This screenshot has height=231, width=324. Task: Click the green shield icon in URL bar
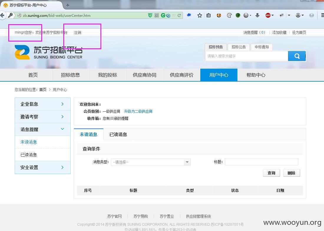pyautogui.click(x=150, y=15)
